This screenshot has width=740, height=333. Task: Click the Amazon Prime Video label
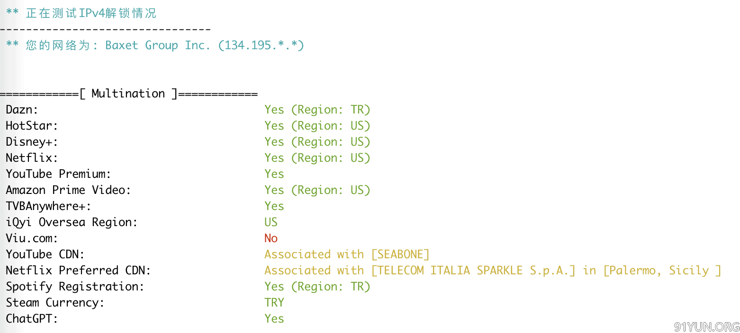coord(68,190)
